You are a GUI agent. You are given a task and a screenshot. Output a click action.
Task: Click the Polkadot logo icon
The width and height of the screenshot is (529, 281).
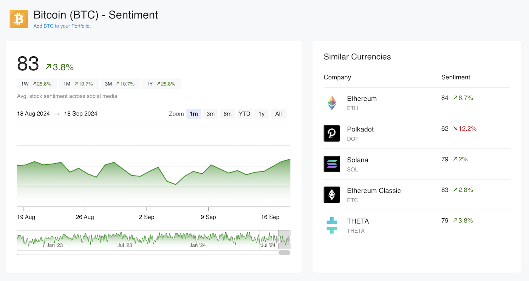pyautogui.click(x=332, y=133)
